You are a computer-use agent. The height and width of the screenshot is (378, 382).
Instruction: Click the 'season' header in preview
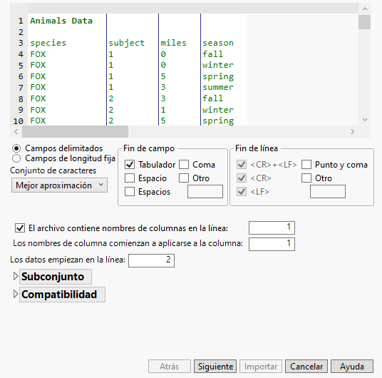tap(218, 44)
